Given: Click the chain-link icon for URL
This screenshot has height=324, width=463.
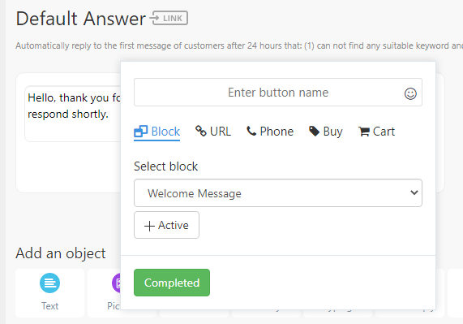Looking at the screenshot, I should pyautogui.click(x=201, y=131).
